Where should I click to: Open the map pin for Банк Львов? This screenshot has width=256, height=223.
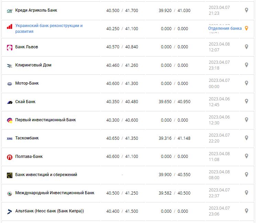(246, 47)
